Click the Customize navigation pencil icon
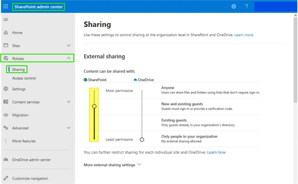 tap(6, 178)
